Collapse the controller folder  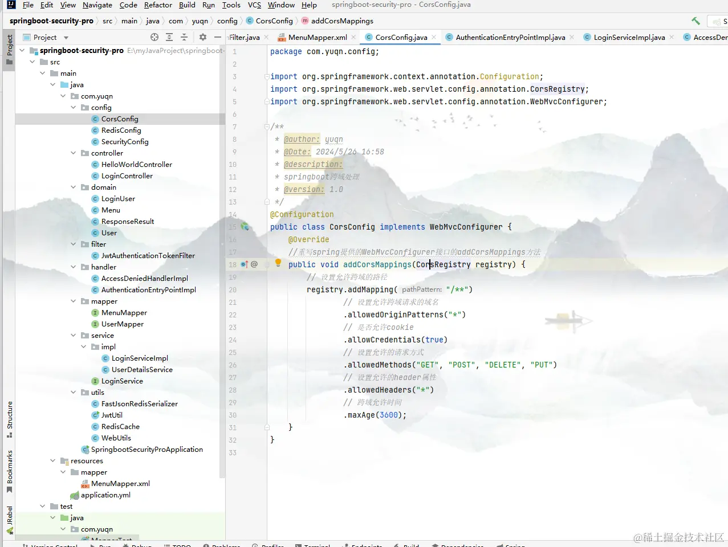pos(74,153)
